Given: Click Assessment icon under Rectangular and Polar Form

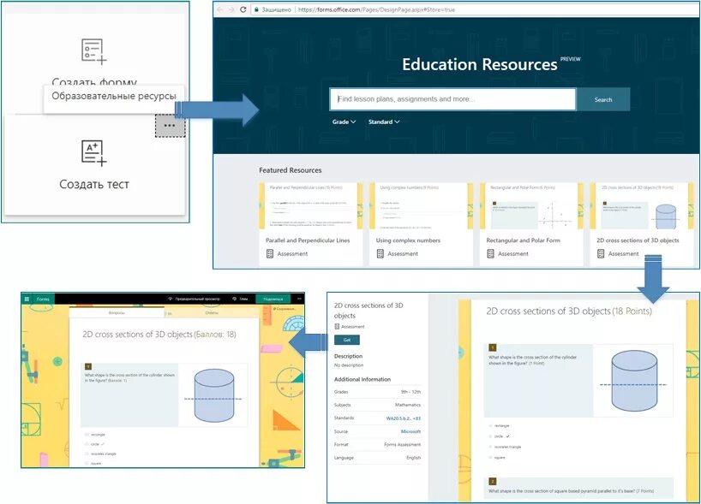Looking at the screenshot, I should tap(490, 253).
